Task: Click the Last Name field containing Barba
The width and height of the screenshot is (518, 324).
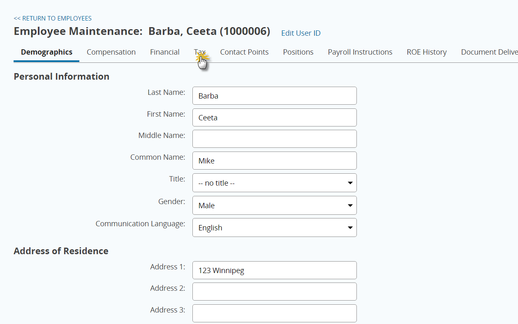Action: [274, 96]
